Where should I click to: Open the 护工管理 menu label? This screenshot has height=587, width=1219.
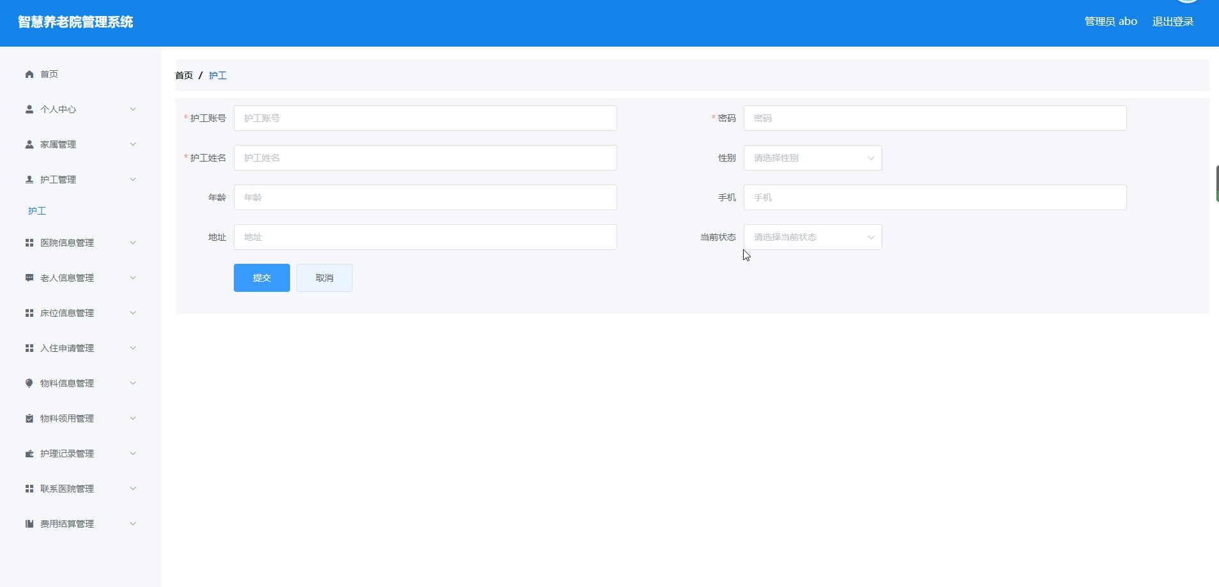click(58, 179)
